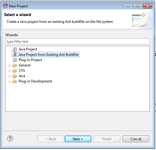Screen dimensions: 156x150
Task: Click the Plug-in Development folder icon
Action: coord(15,81)
